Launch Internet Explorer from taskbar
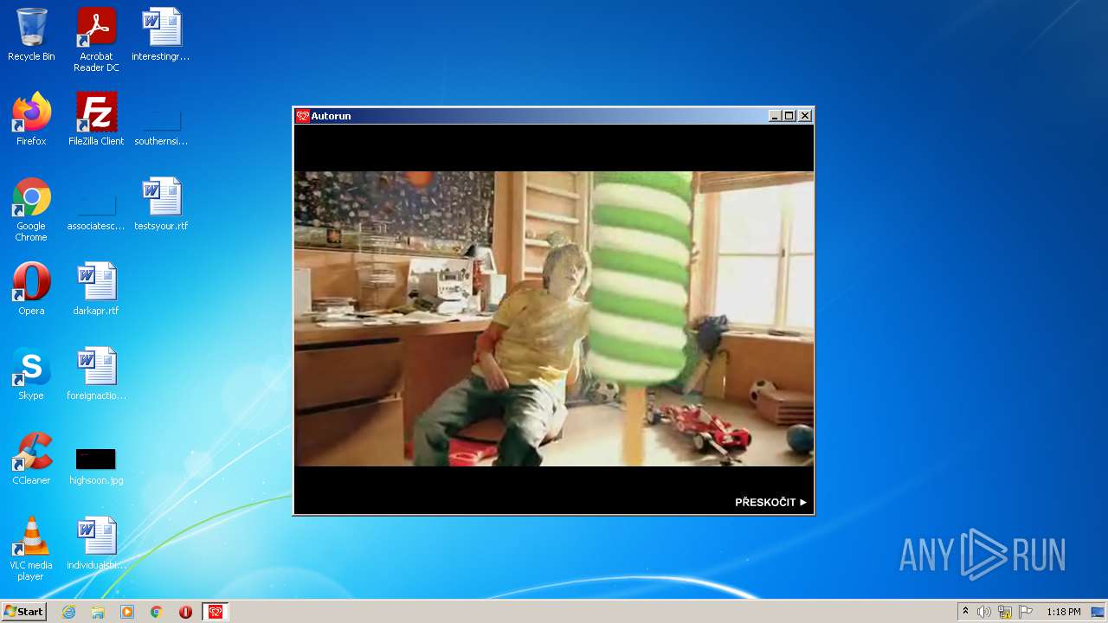Viewport: 1108px width, 623px height. (68, 612)
